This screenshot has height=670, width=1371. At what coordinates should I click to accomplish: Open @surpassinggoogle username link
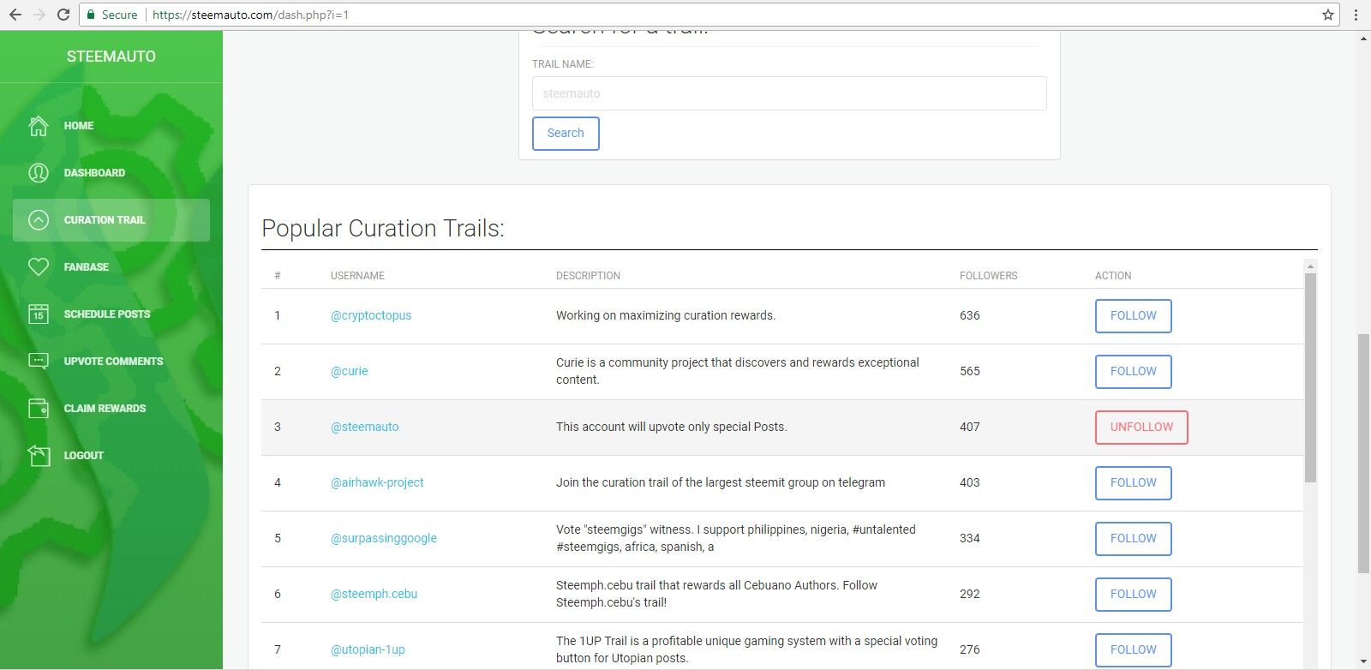pos(384,538)
